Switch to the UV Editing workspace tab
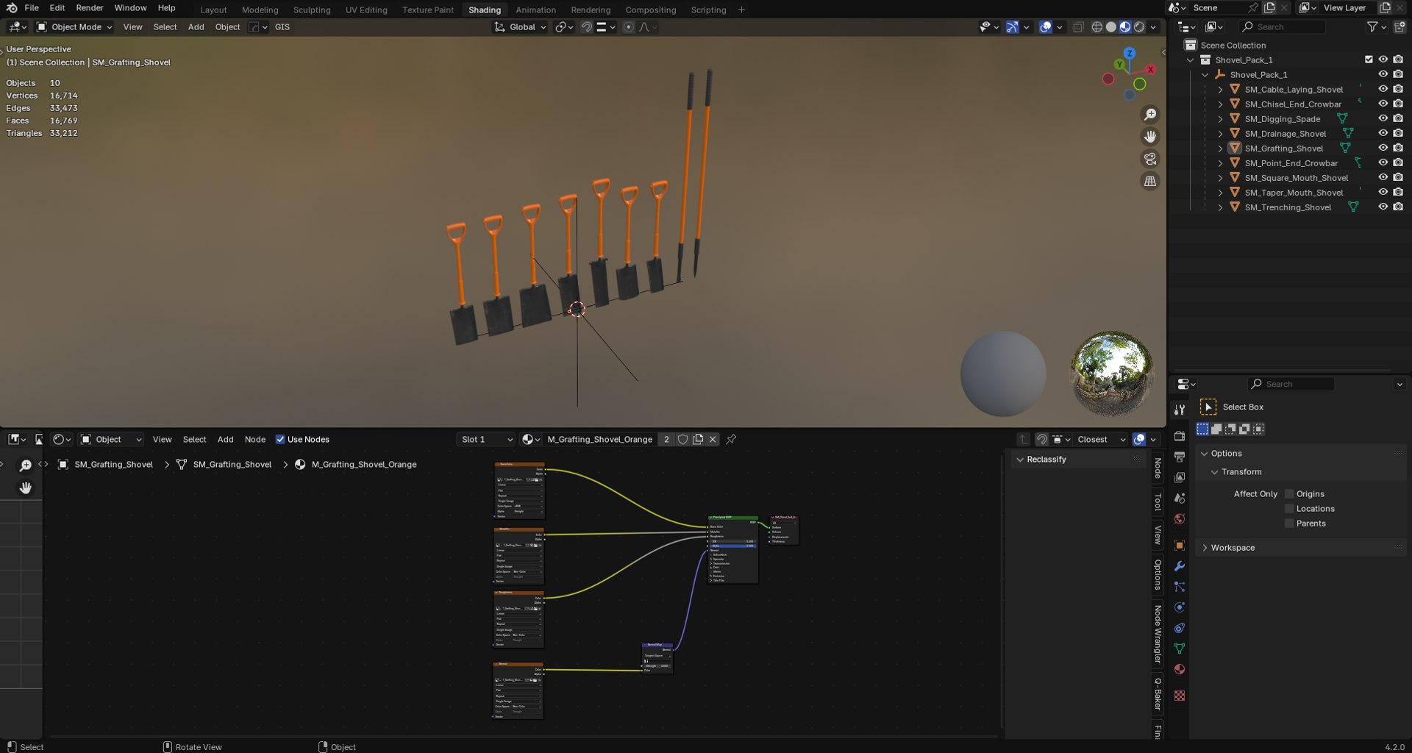 366,10
